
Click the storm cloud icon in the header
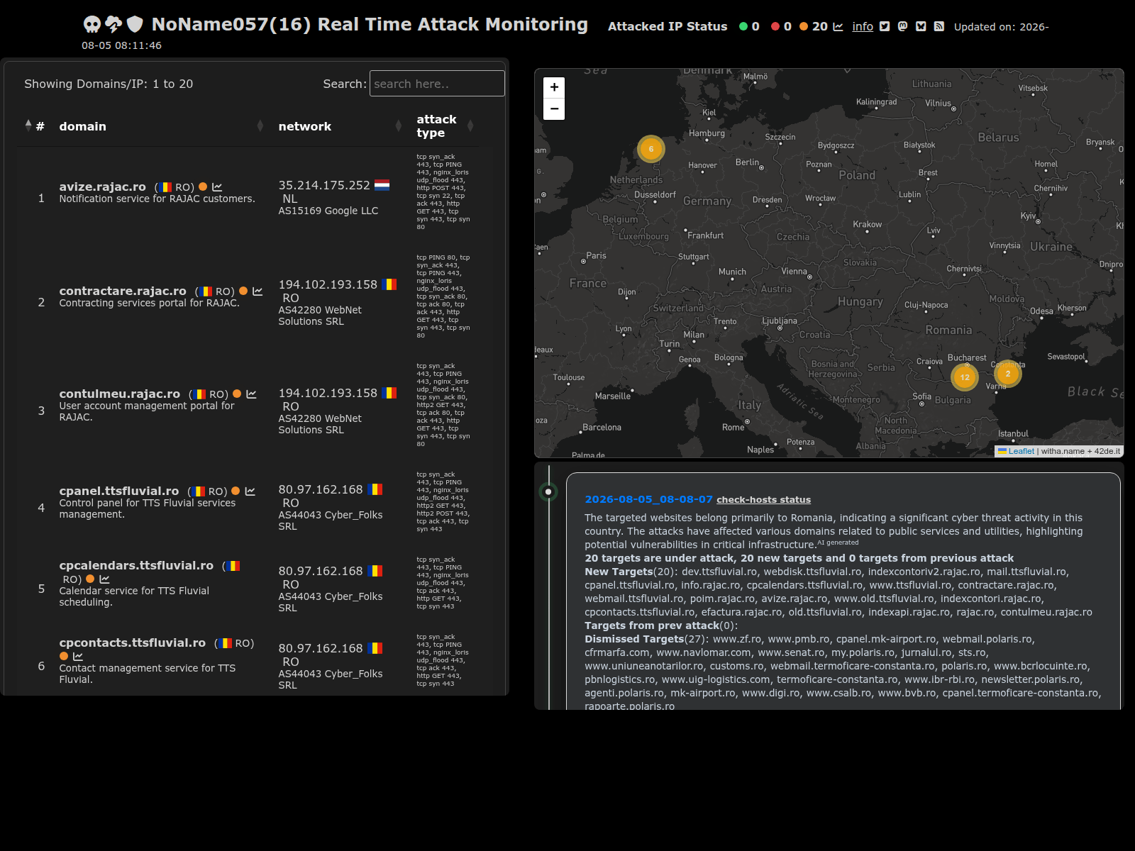click(113, 25)
